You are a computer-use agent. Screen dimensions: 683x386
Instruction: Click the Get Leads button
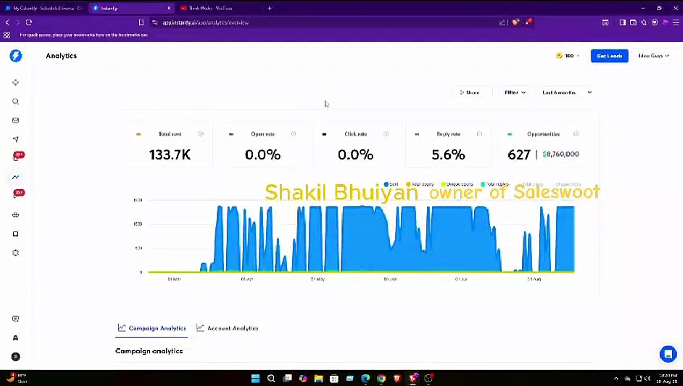(609, 56)
